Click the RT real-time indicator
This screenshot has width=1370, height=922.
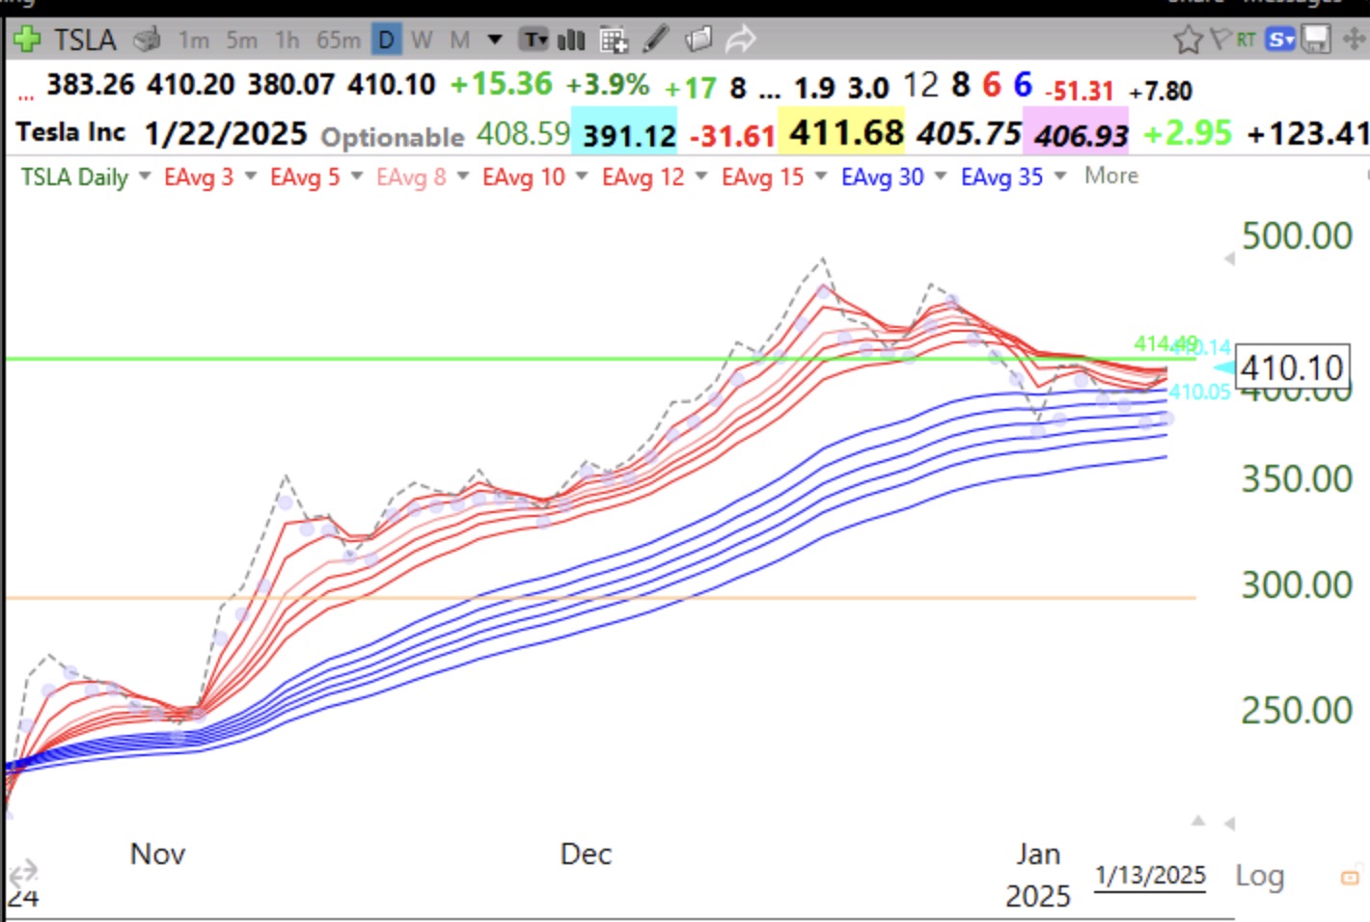(1246, 40)
